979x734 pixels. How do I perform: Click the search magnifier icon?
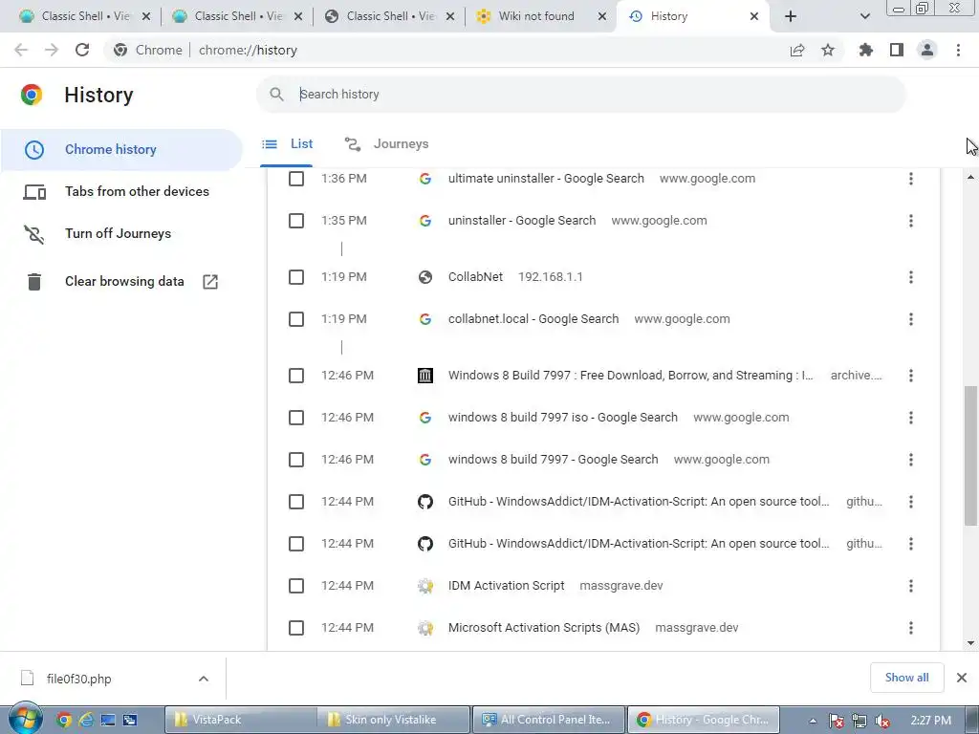[276, 95]
